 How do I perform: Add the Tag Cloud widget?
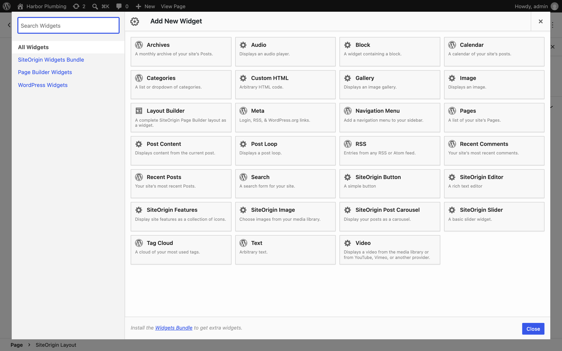[181, 250]
